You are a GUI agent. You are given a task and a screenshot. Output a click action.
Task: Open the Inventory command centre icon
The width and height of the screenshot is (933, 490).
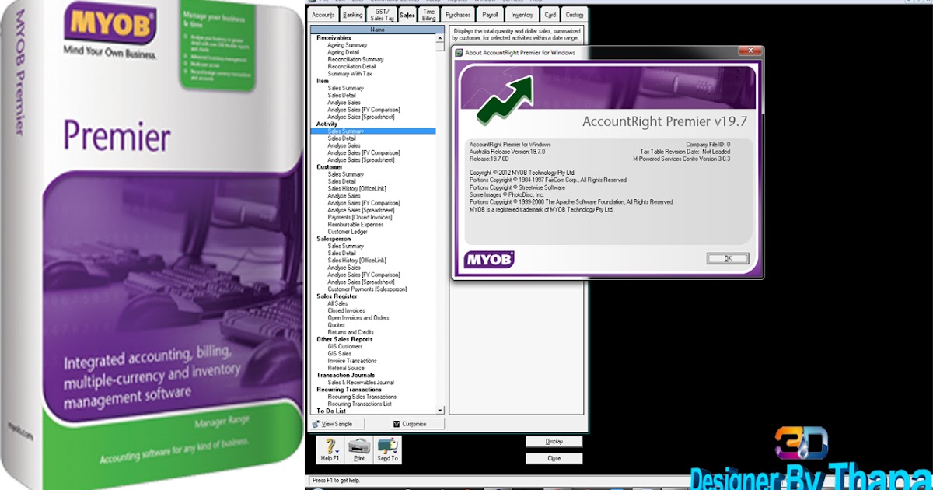522,13
